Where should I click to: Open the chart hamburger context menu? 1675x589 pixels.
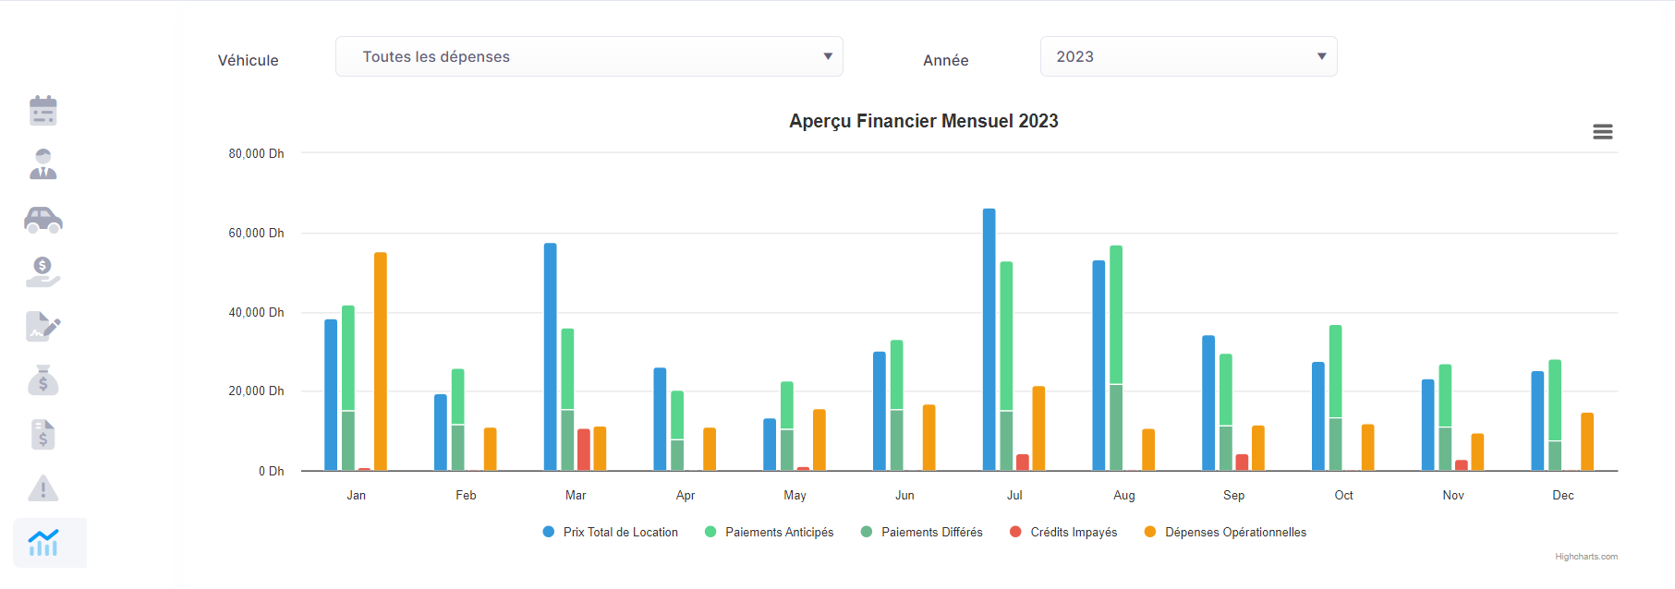pyautogui.click(x=1603, y=132)
